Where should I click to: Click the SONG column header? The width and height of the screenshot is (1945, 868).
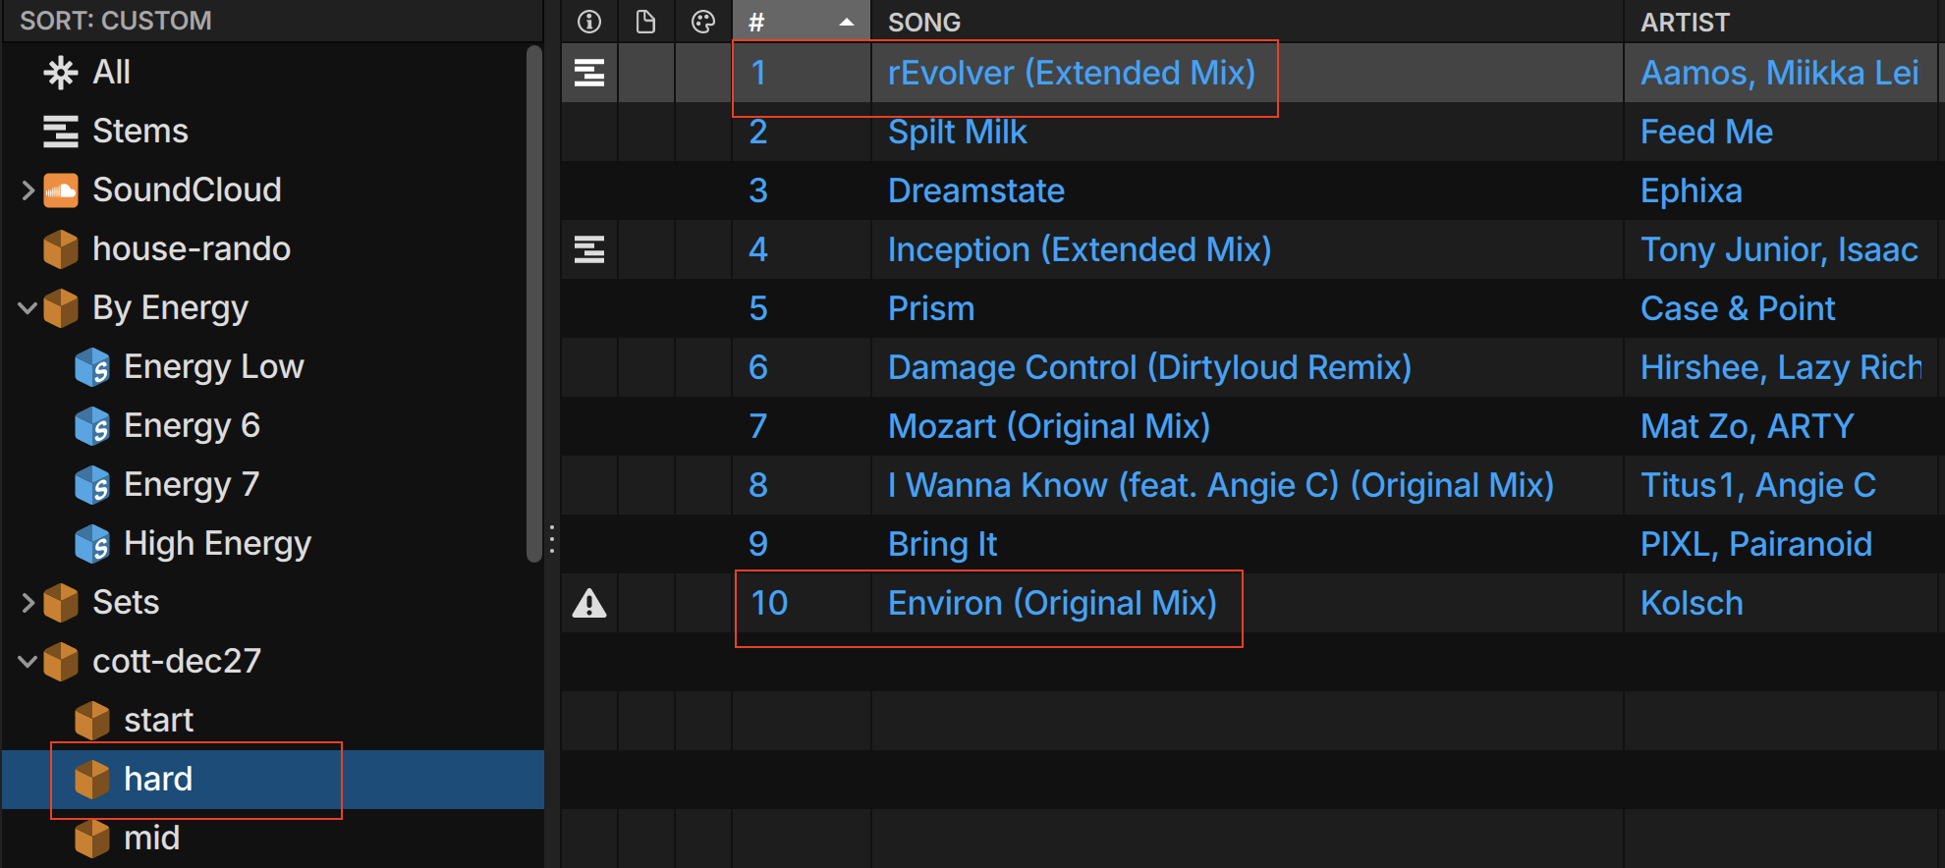924,22
